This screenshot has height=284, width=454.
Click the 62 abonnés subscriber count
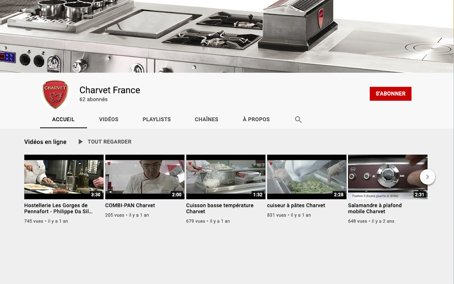click(94, 99)
